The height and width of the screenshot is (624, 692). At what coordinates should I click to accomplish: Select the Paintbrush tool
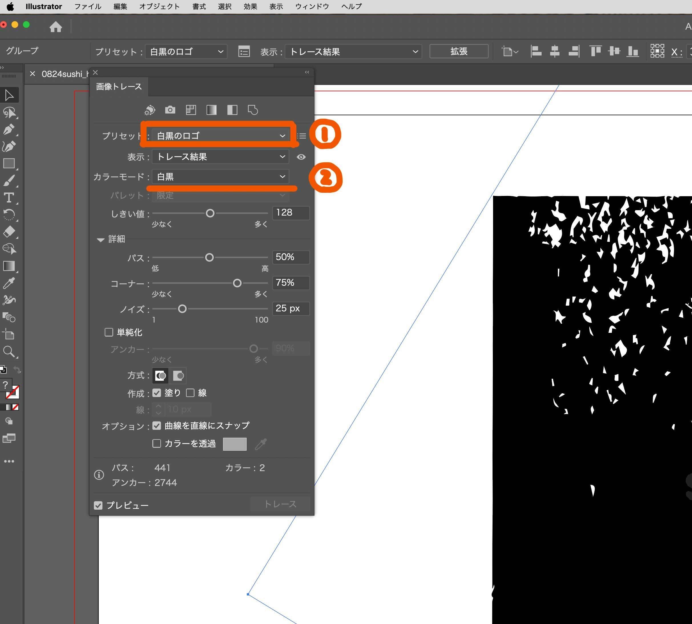[9, 181]
